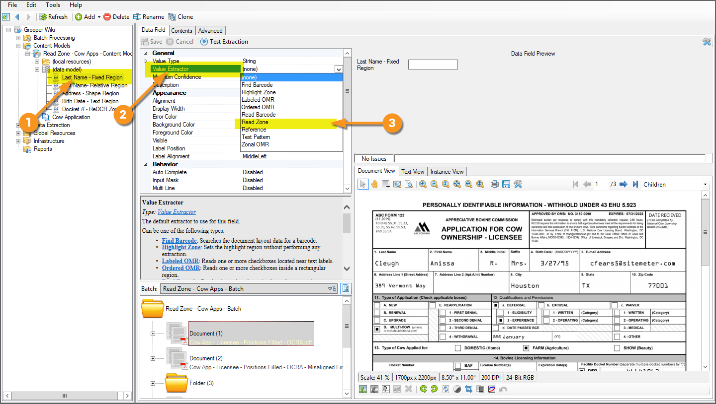Screen dimensions: 716x404
Task: Click the zoom in magnifier icon
Action: [x=423, y=184]
